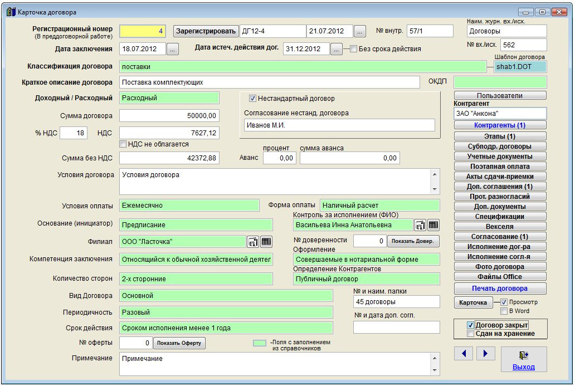Tick the Сдан на хранение checkbox

(x=471, y=334)
